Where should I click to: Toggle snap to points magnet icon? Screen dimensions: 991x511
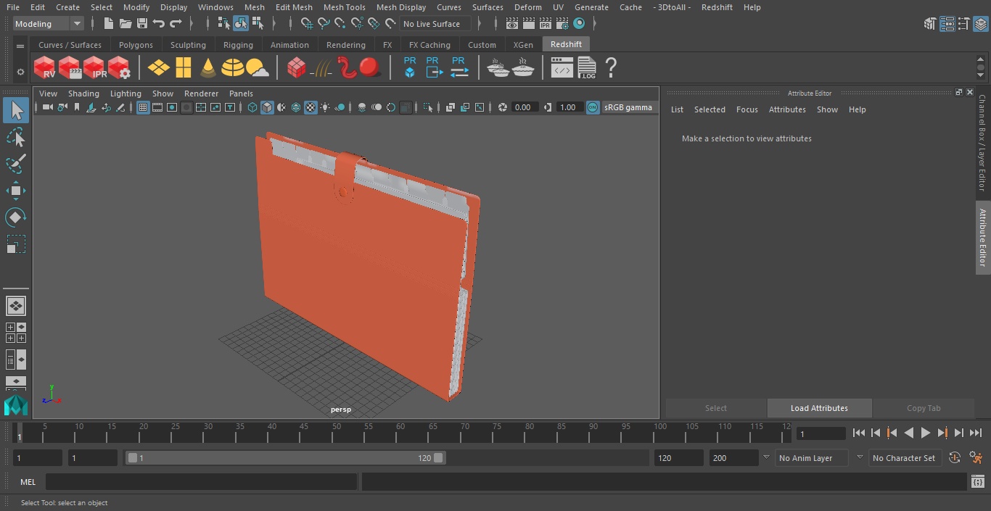(x=340, y=24)
